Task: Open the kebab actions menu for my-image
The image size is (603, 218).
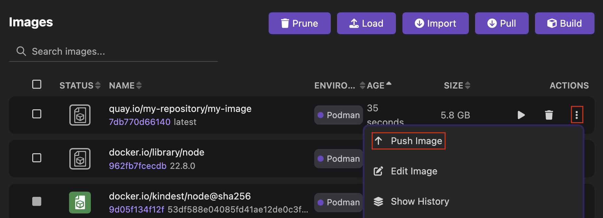Action: coord(577,115)
